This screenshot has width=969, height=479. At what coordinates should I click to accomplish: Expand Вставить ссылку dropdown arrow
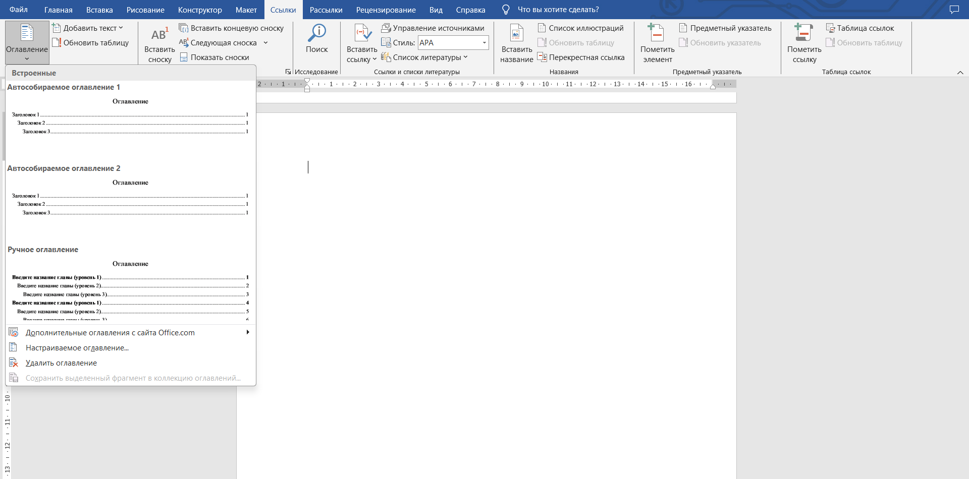pos(374,59)
